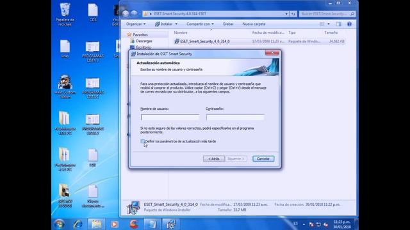Sort by Tipo column header
Viewport: 410px width, 230px height.
click(292, 33)
